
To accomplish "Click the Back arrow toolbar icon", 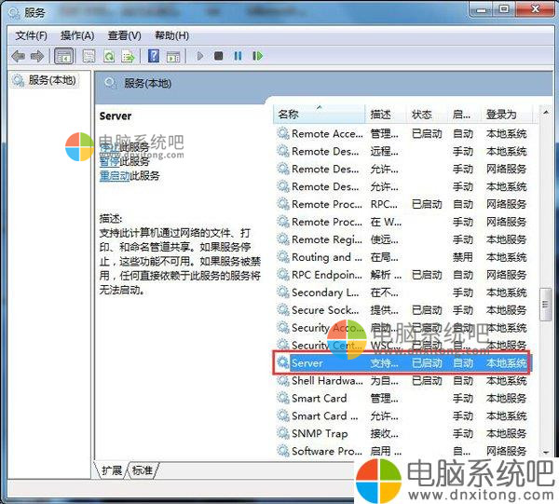I will [x=18, y=56].
